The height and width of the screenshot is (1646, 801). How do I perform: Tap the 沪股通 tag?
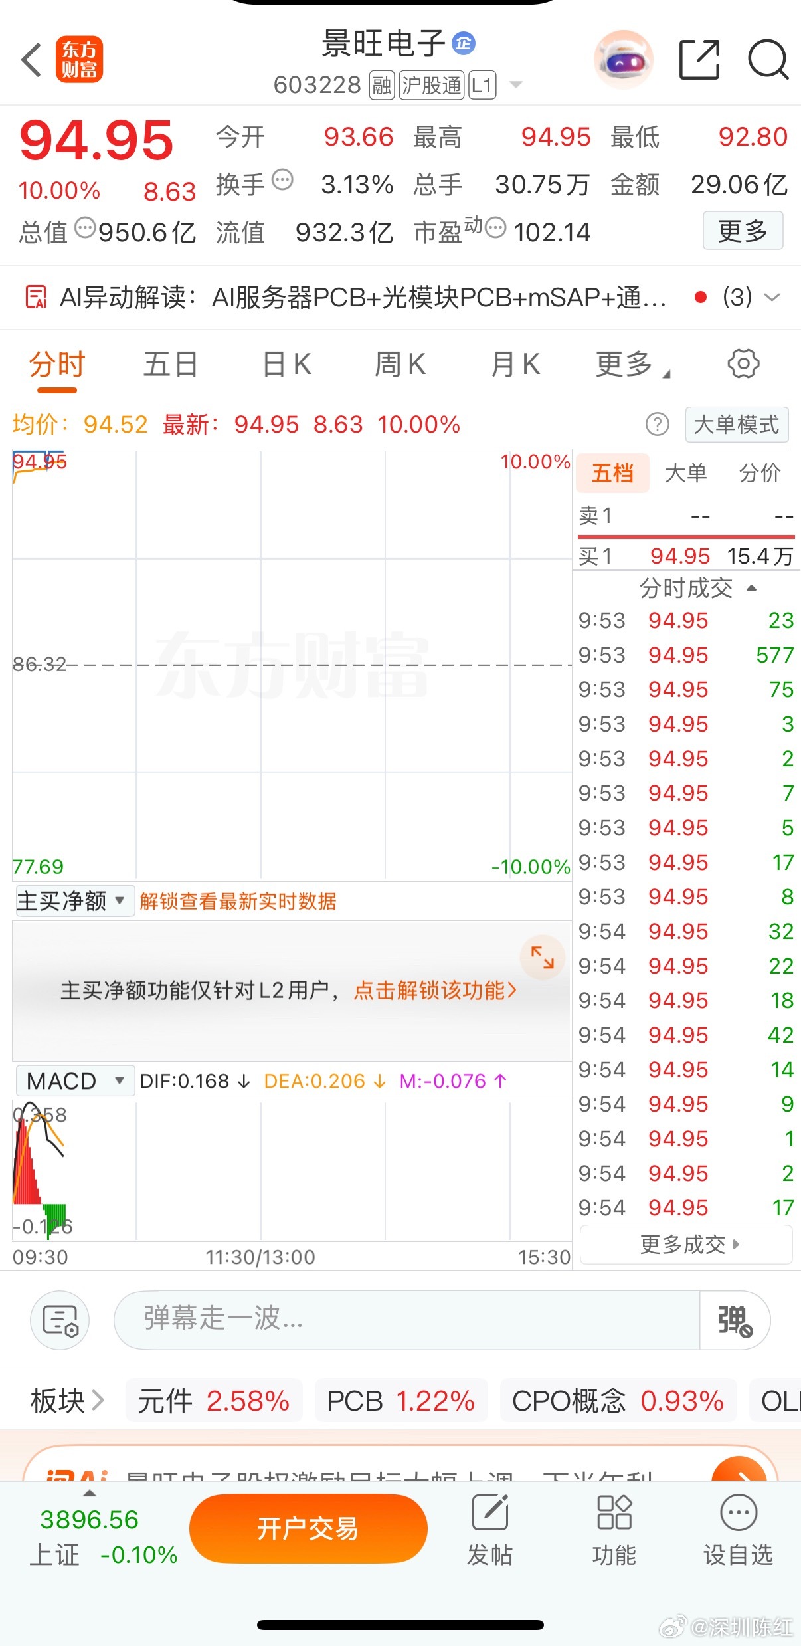(432, 86)
